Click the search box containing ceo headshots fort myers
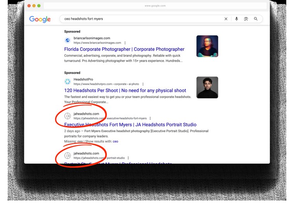The width and height of the screenshot is (294, 224). (x=161, y=19)
